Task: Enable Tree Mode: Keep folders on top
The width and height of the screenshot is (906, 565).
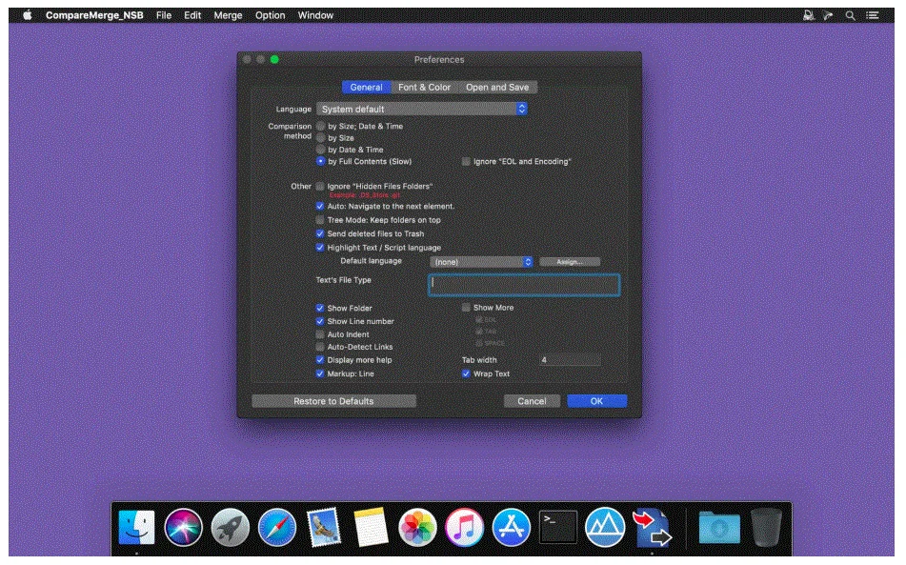Action: point(319,219)
